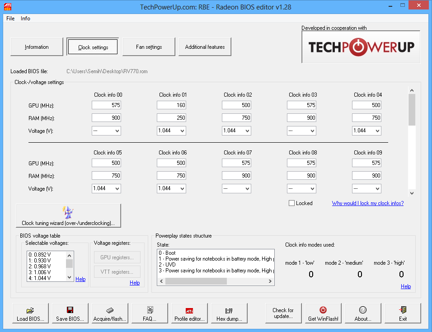
Task: Click the Acquire/flash chip icon
Action: pos(110,310)
